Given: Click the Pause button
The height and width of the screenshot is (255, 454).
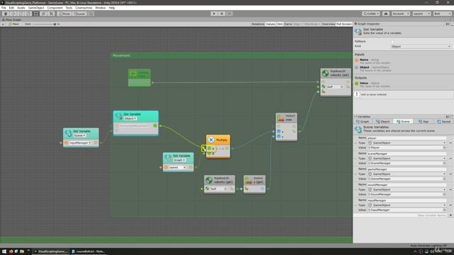Looking at the screenshot, I should (221, 13).
